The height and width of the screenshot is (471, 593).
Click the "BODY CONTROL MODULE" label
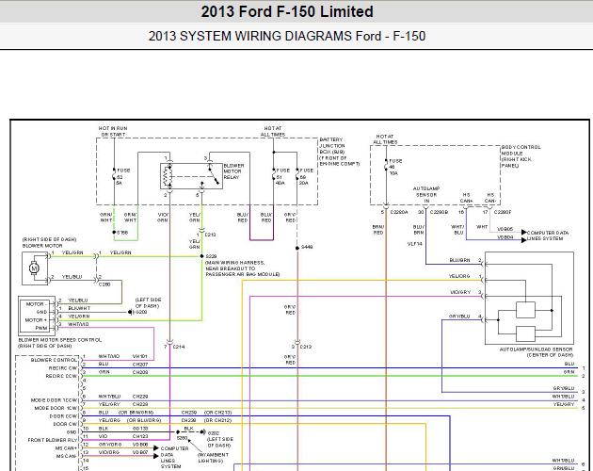[x=521, y=151]
